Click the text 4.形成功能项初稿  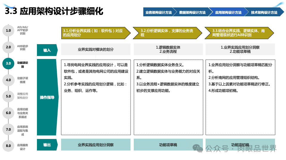(223, 91)
